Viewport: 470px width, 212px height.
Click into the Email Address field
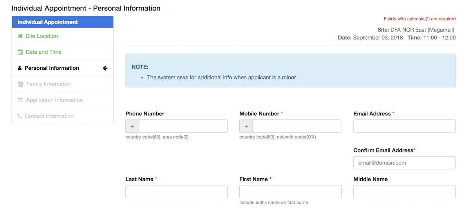pos(404,126)
